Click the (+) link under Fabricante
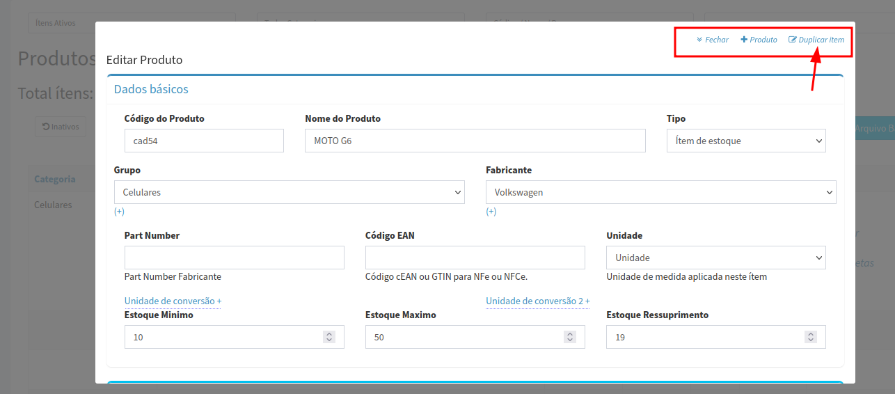Viewport: 895px width, 394px height. 491,212
